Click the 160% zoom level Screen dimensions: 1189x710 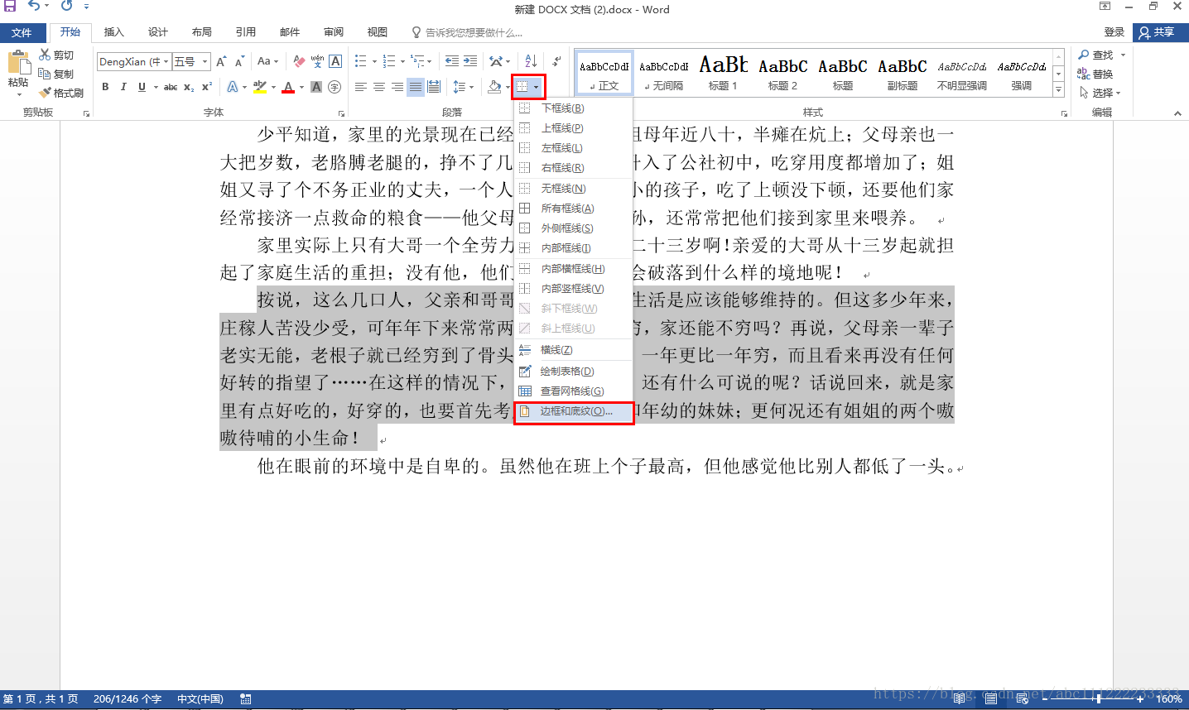[1168, 699]
